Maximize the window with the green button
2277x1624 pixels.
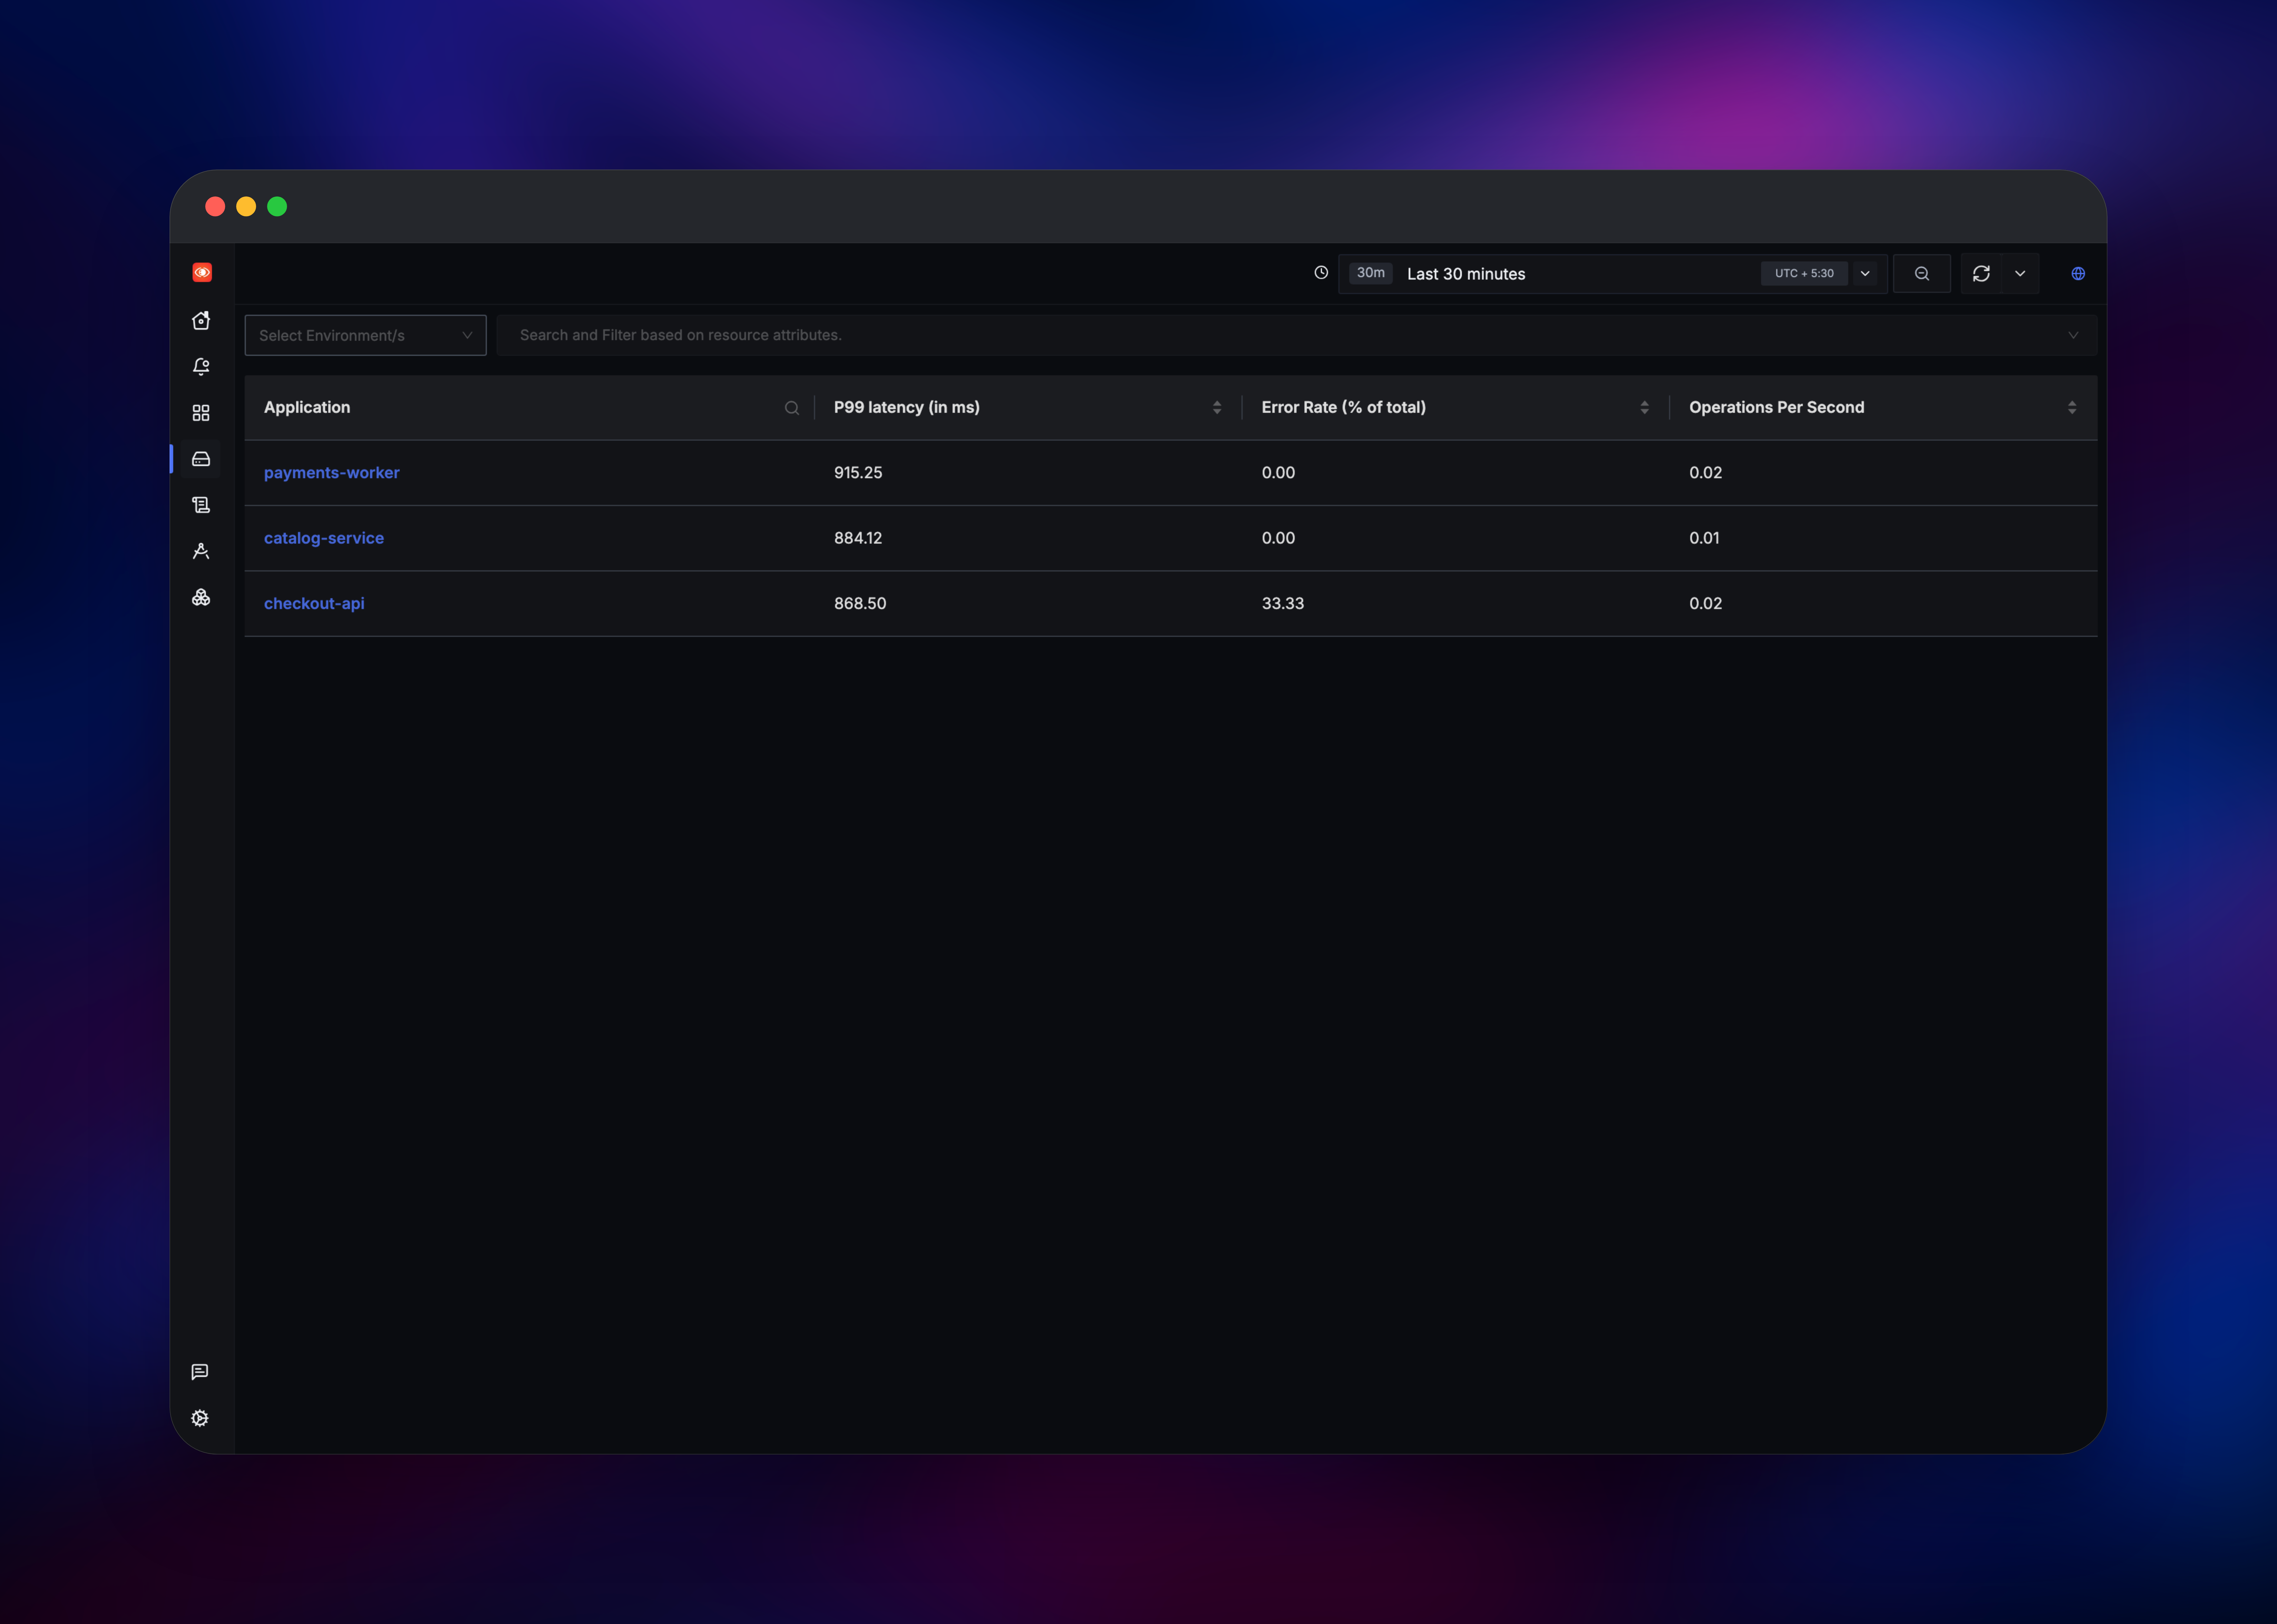tap(277, 206)
